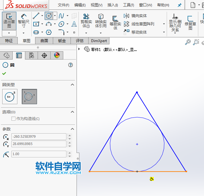
Task: Select the Corner Rectangle tool
Action: pyautogui.click(x=36, y=24)
